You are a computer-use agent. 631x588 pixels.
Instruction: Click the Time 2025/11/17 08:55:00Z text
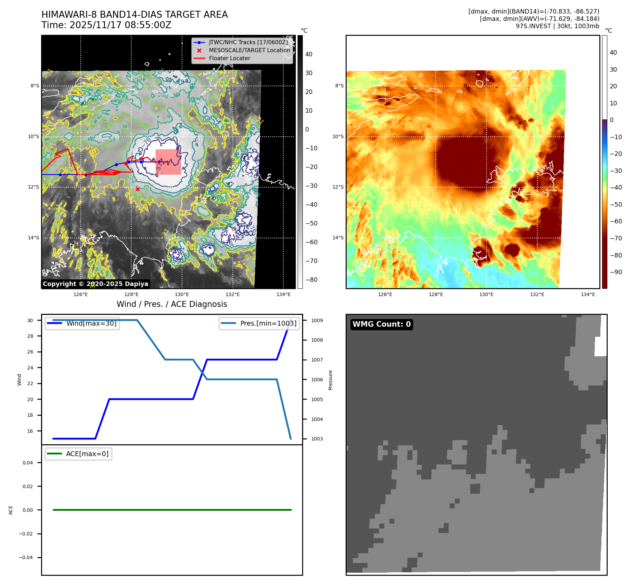106,25
